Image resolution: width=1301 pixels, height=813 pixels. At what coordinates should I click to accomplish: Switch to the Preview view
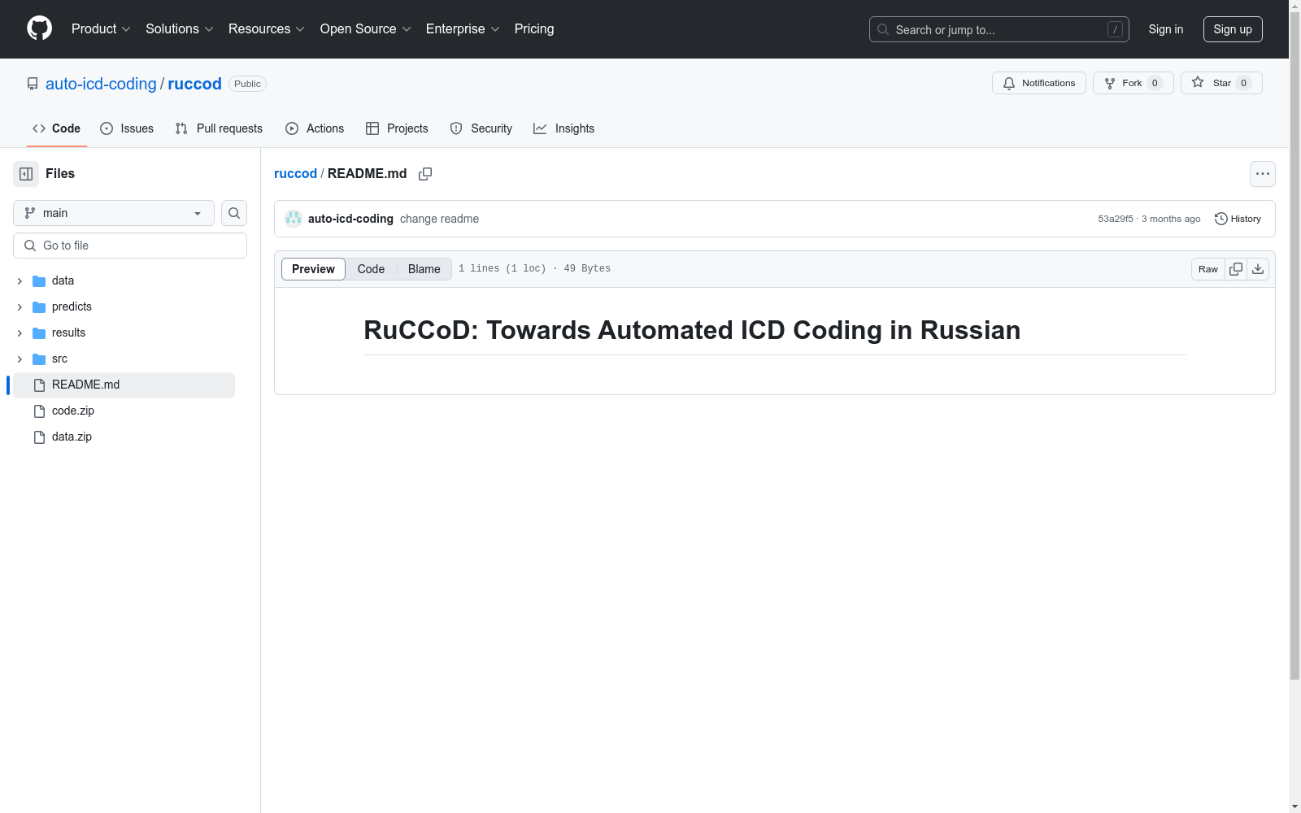tap(313, 269)
